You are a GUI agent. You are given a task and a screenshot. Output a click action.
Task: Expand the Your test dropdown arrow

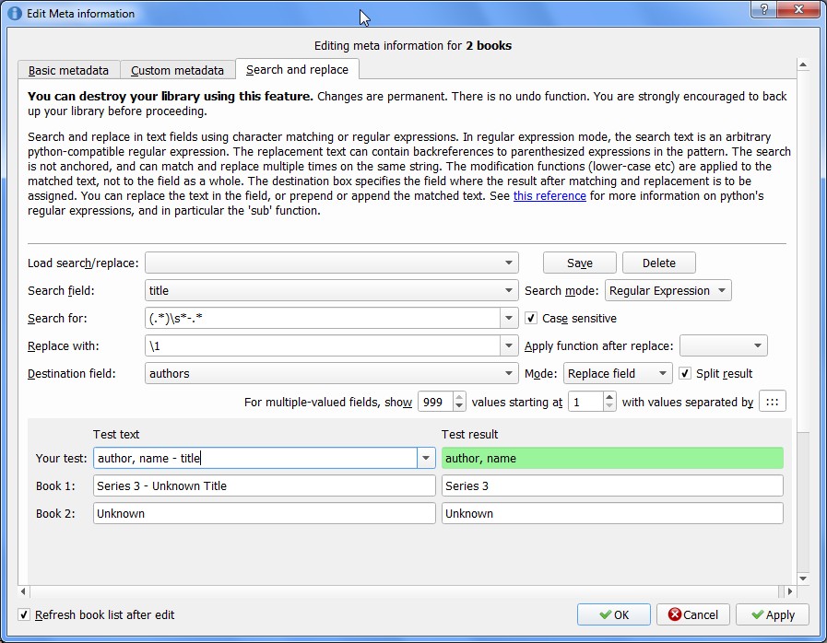click(426, 458)
